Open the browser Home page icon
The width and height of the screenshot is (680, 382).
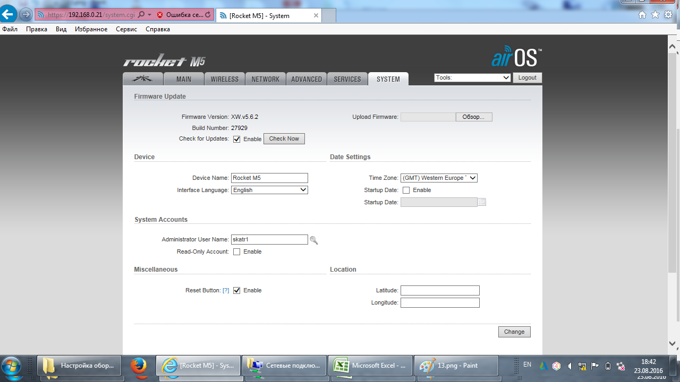pyautogui.click(x=642, y=15)
